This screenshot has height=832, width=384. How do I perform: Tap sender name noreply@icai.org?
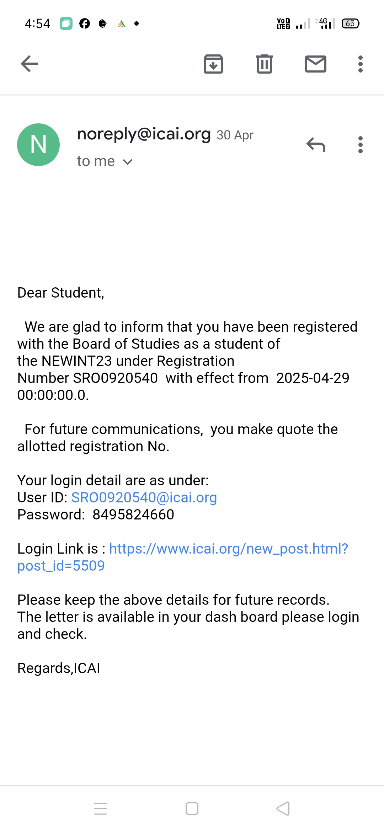coord(144,134)
